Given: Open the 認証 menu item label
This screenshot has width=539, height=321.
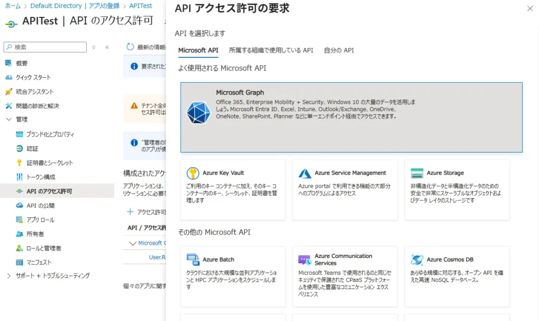Looking at the screenshot, I should pyautogui.click(x=32, y=148).
